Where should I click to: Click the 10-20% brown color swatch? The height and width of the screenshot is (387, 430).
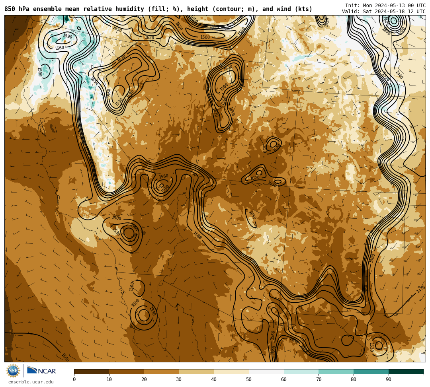[x=127, y=371]
